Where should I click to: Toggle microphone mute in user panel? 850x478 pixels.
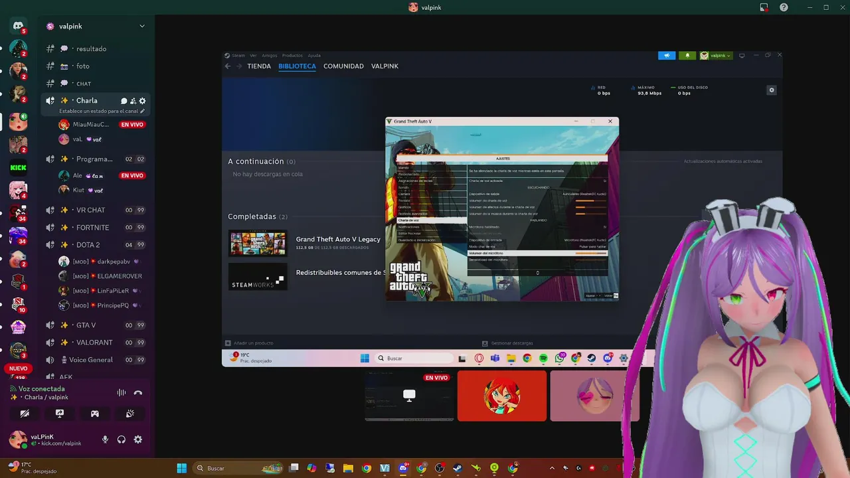pos(105,439)
